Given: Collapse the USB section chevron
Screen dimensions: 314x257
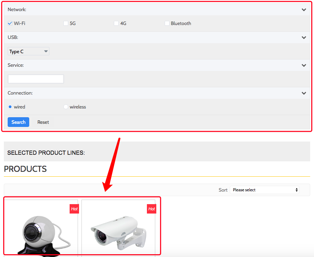Looking at the screenshot, I should (304, 38).
